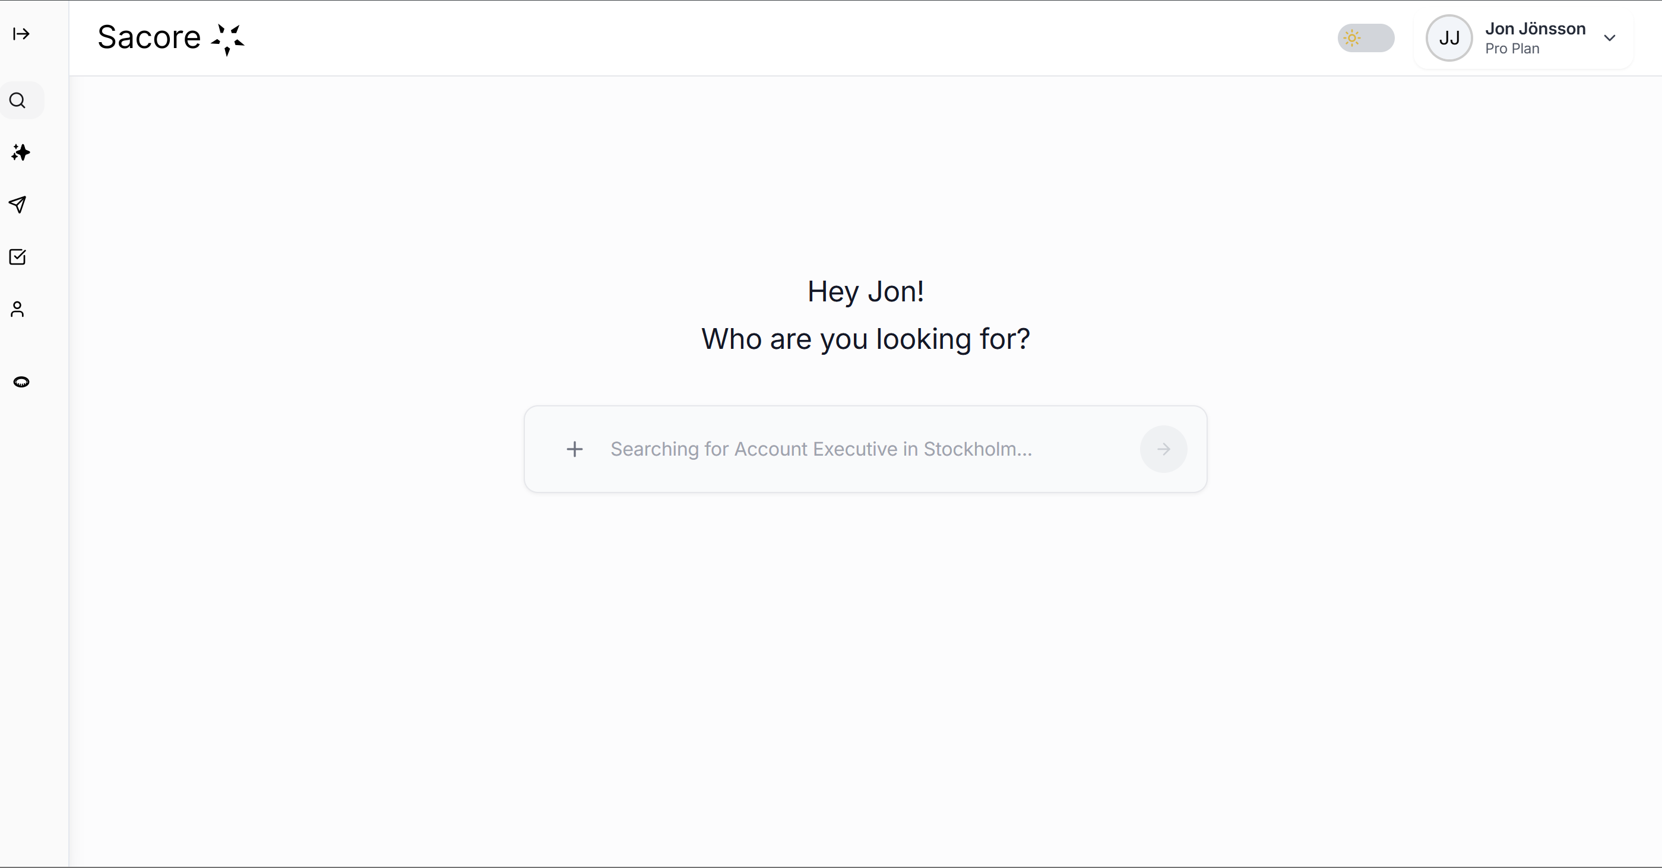Click the plus icon in search box
The image size is (1662, 868).
coord(574,450)
